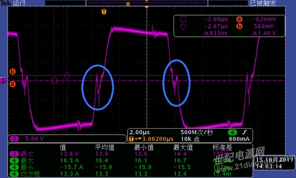Image resolution: width=296 pixels, height=178 pixels.
Task: Click the channel 4 均方根 measurement badge
Action: (14, 174)
